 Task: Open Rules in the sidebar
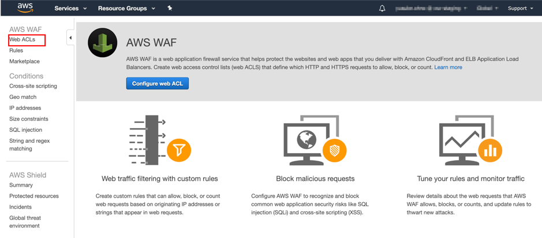(16, 51)
